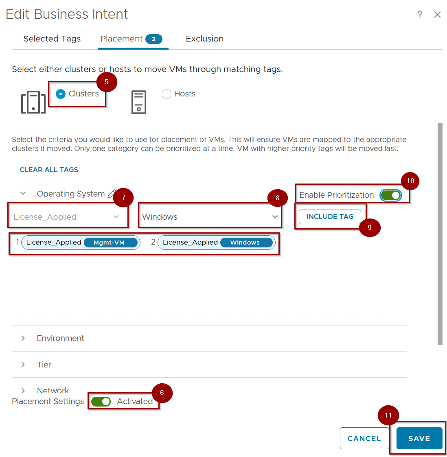Image resolution: width=447 pixels, height=457 pixels.
Task: Switch to the Selected Tags tab
Action: tap(52, 39)
